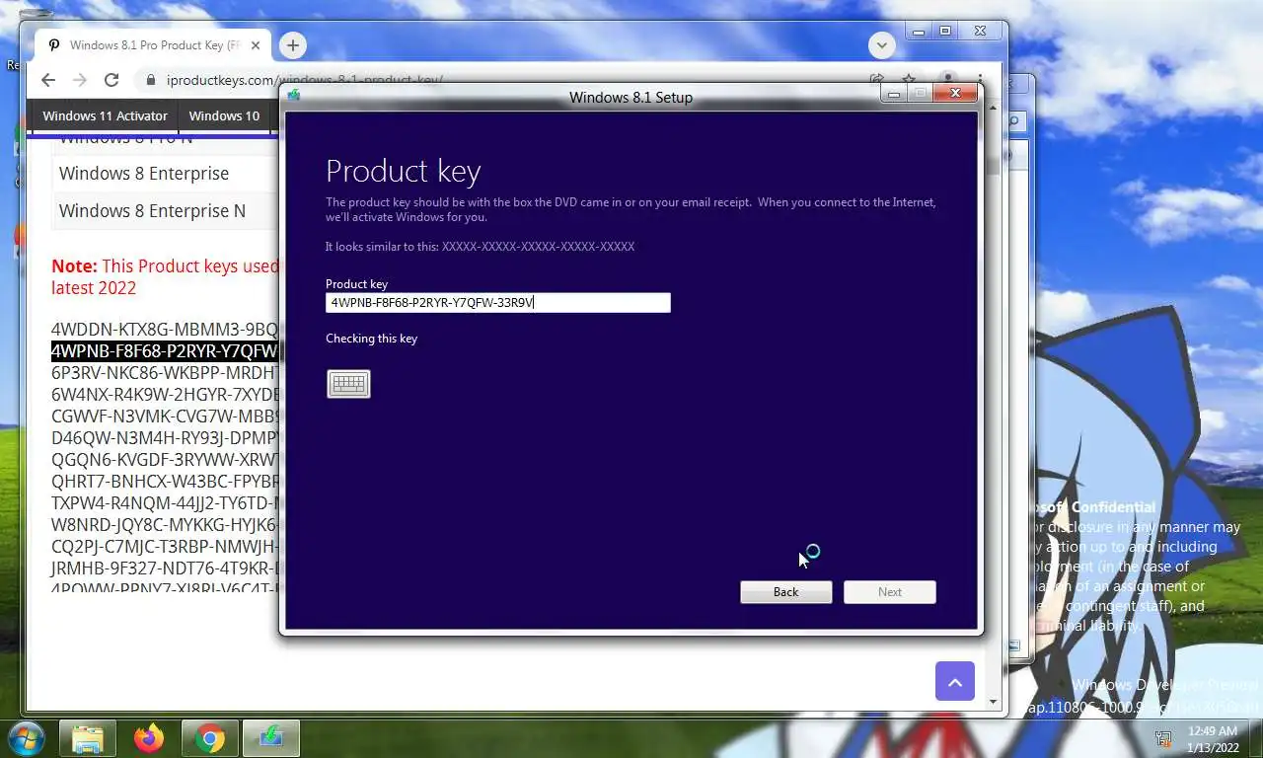Share this page from Chrome toolbar

coord(876,79)
